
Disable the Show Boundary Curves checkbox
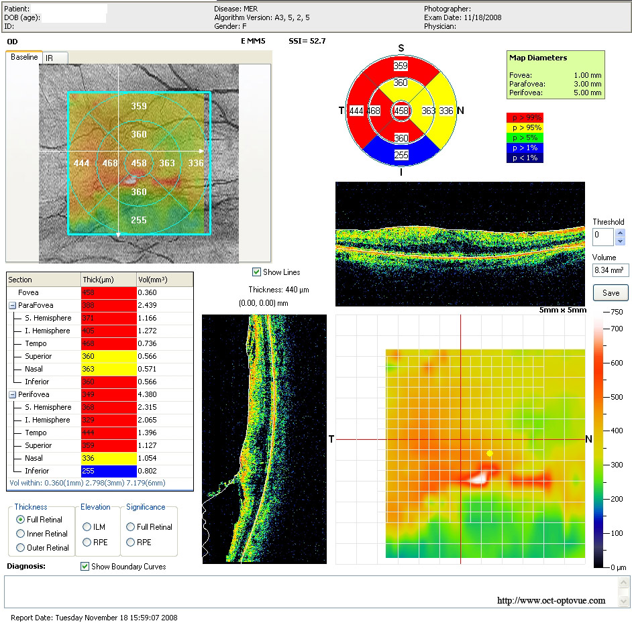point(85,566)
